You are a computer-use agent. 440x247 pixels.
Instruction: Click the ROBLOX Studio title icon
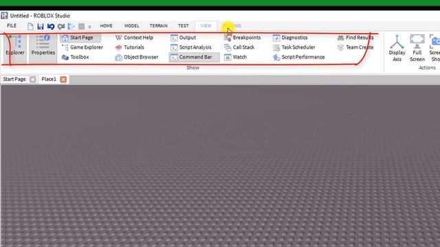pos(4,15)
